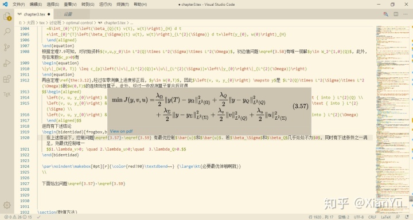This screenshot has width=413, height=220.
Task: Open the 选择(S) menu
Action: (x=53, y=4)
